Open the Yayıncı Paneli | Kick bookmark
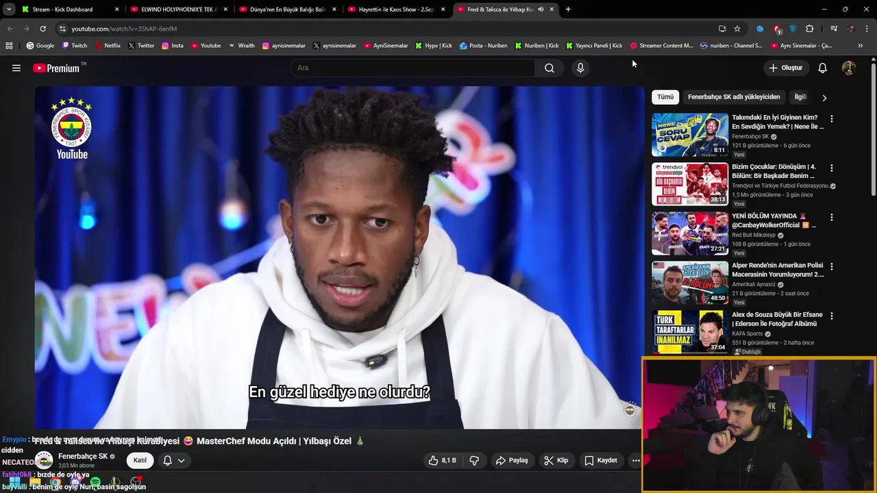The height and width of the screenshot is (493, 877). point(594,46)
